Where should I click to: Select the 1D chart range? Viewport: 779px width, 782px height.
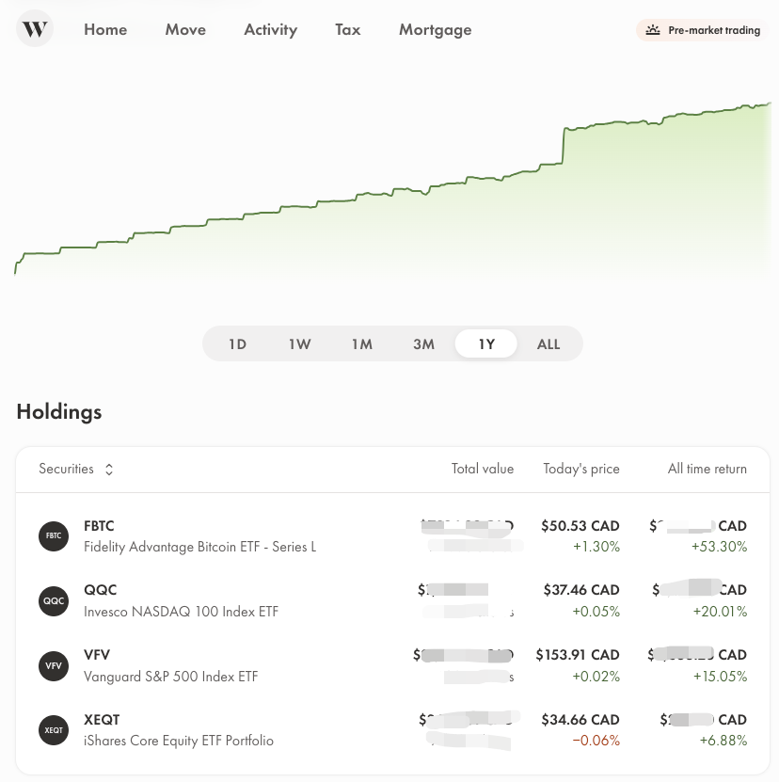point(237,344)
